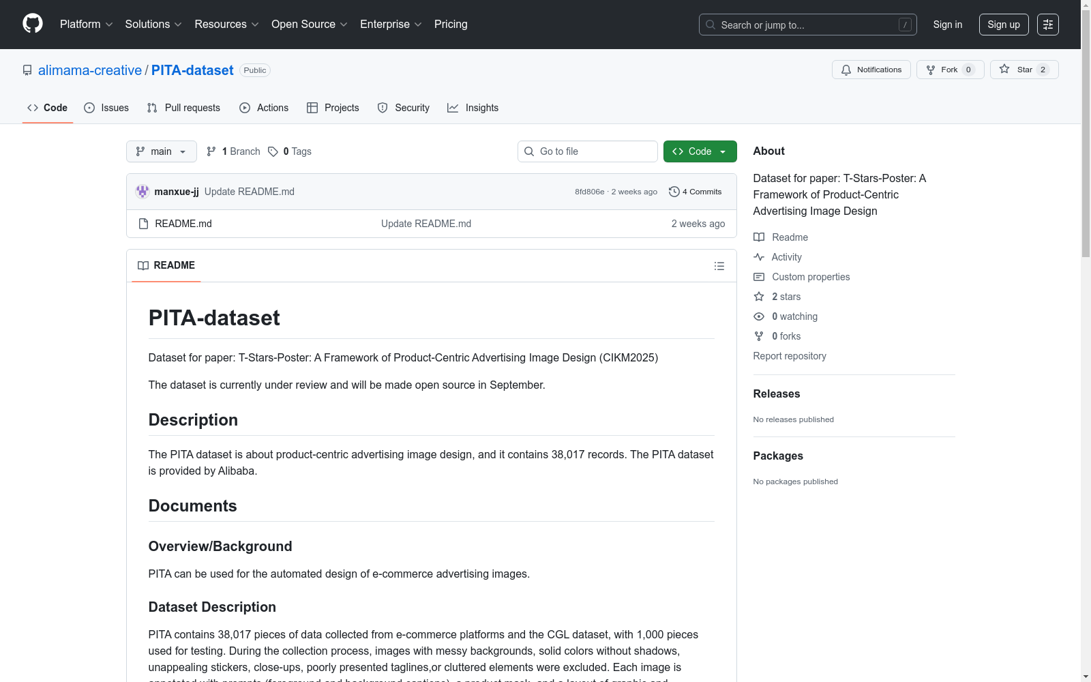Open the Releases heading link

click(x=777, y=394)
